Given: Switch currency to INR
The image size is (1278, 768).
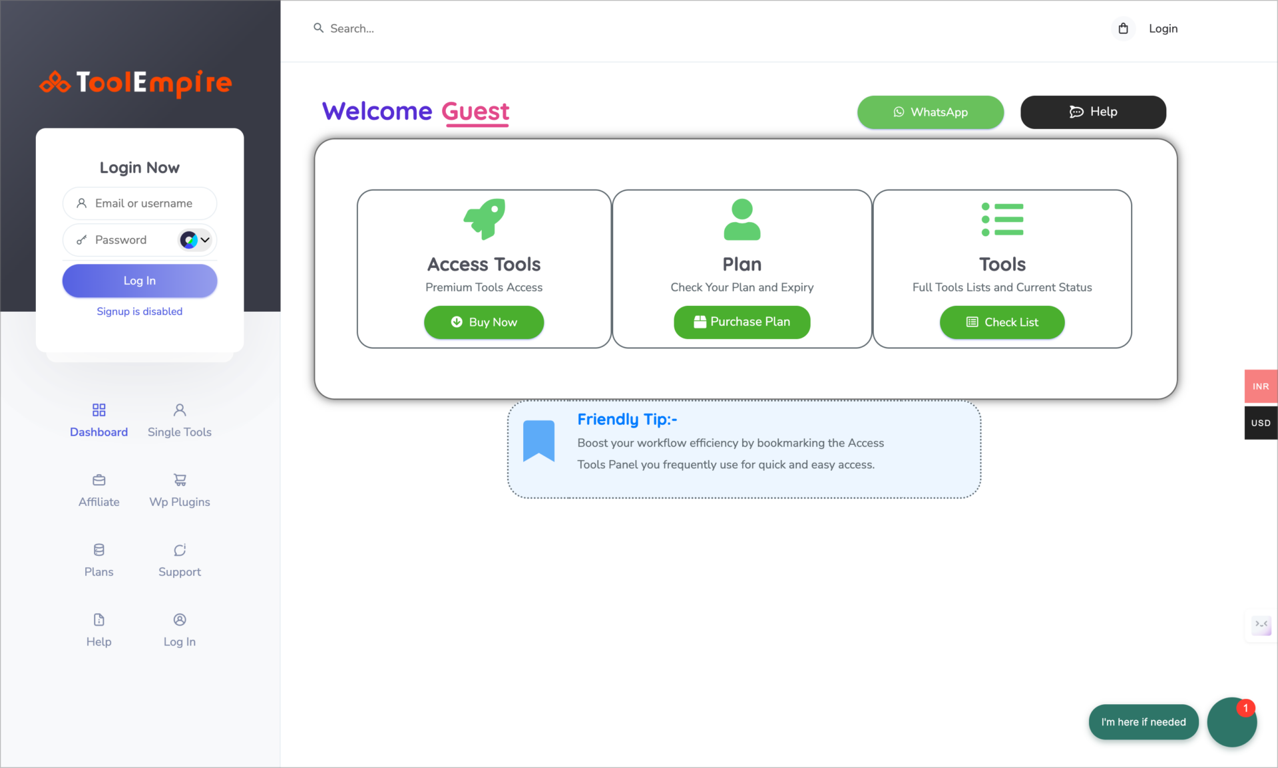Looking at the screenshot, I should click(1261, 386).
